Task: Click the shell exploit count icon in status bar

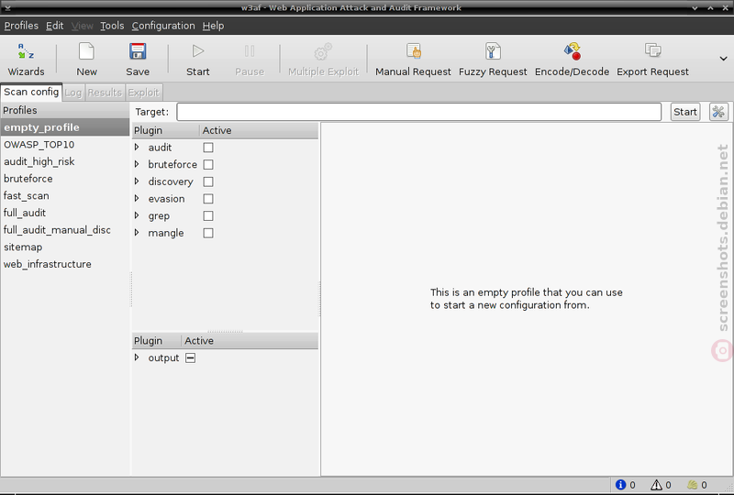Action: (693, 485)
